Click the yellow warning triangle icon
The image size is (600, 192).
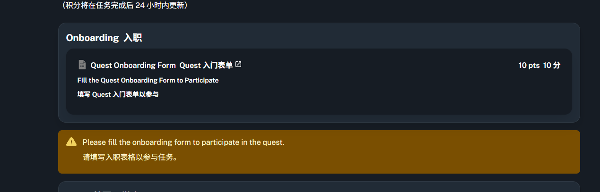click(71, 142)
